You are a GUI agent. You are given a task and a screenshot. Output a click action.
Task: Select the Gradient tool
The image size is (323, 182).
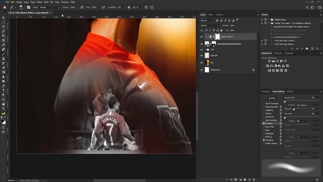point(4,72)
